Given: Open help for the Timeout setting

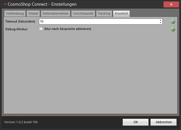Looking at the screenshot, I should point(173,21).
